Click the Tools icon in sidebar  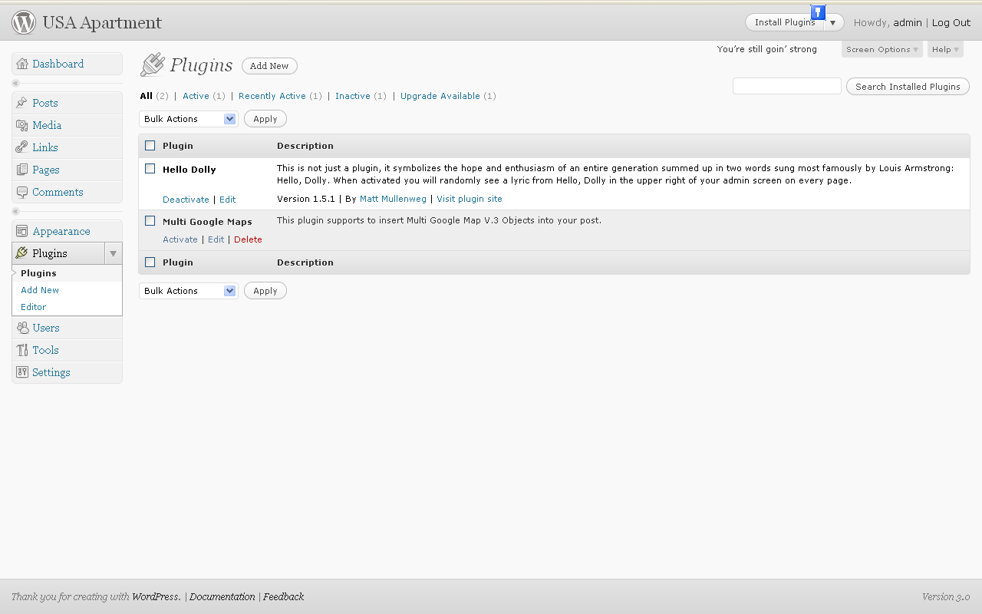point(22,350)
